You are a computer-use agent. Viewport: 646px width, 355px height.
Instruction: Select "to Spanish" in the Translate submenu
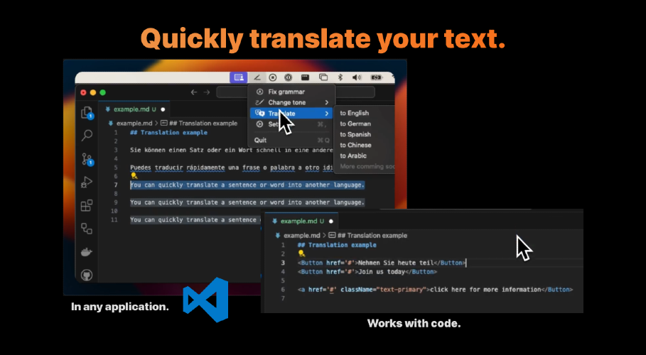click(x=355, y=134)
